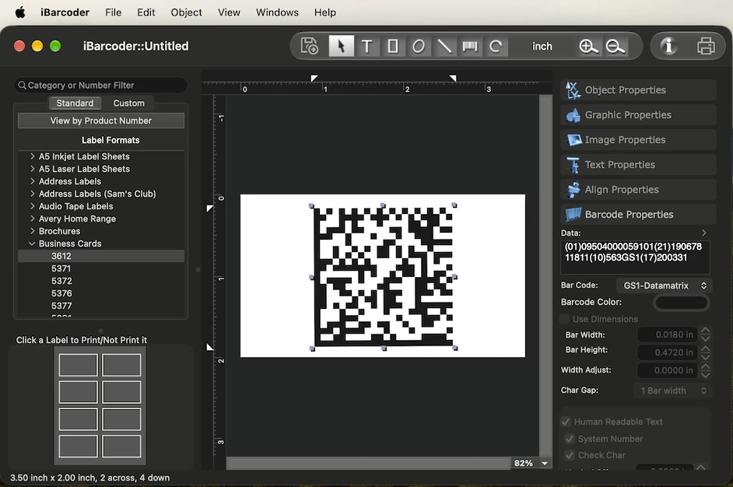
Task: Expand Audio Tape Labels category
Action: click(32, 205)
